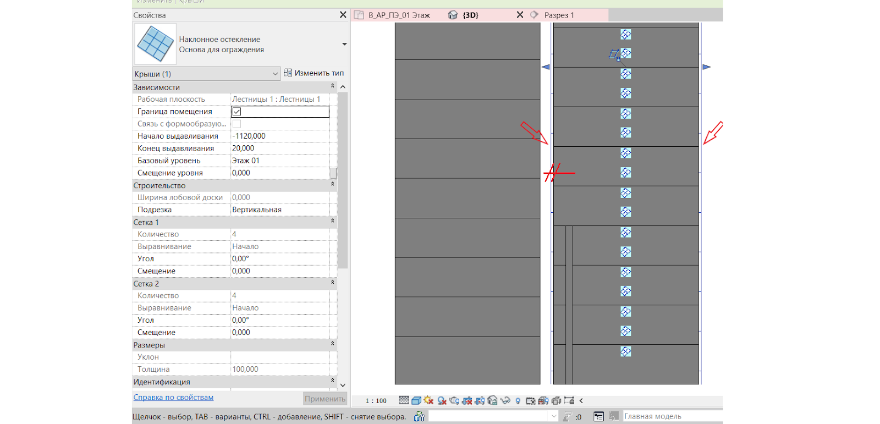Toggle the analytical model visibility icon
This screenshot has height=424, width=880.
pos(543,401)
